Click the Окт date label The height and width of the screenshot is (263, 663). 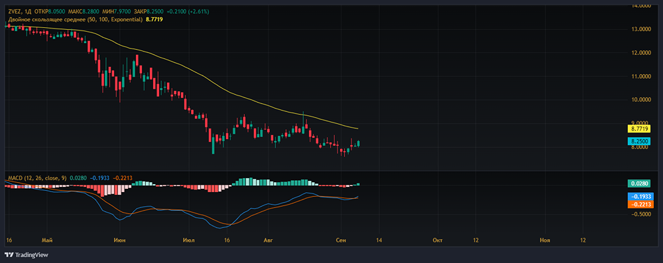tap(438, 240)
